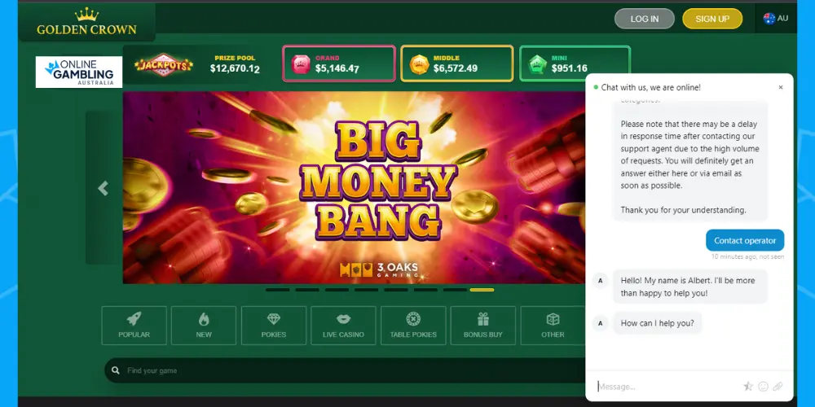Click the Contact operator chat button

pos(745,240)
